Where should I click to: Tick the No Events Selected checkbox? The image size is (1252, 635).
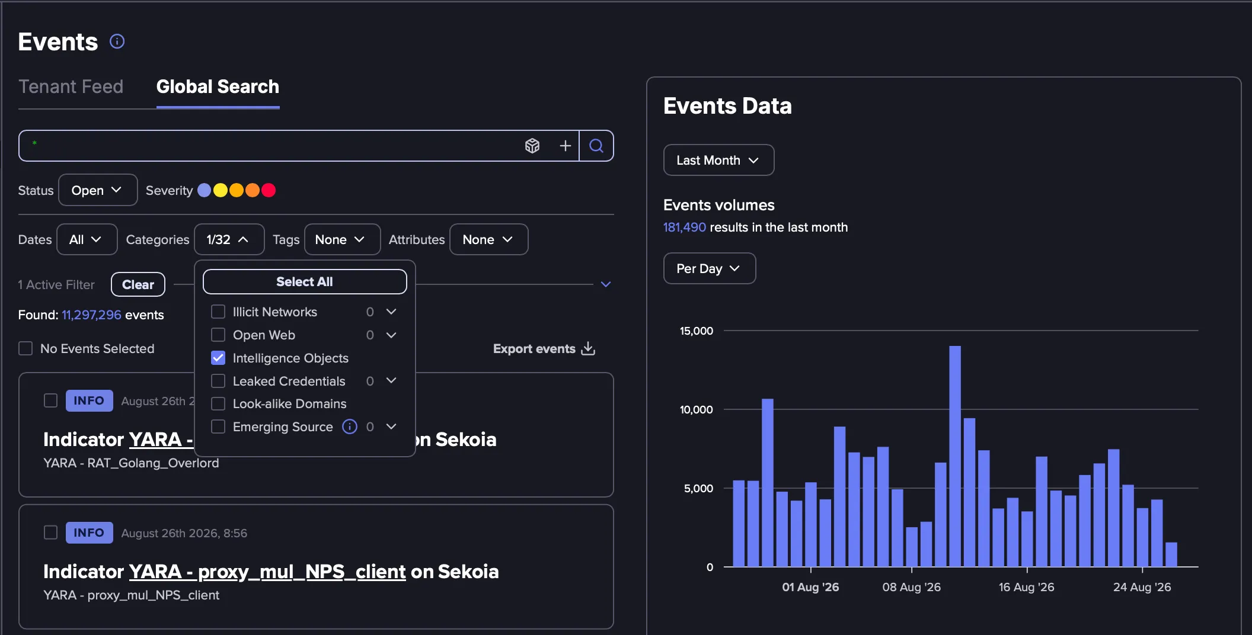tap(25, 348)
